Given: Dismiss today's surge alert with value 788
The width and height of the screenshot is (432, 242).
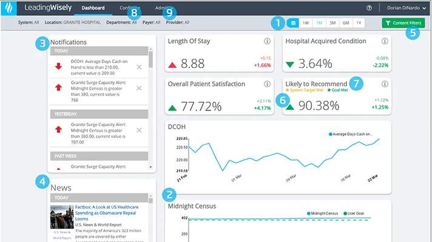Looking at the screenshot, I should tap(139, 88).
